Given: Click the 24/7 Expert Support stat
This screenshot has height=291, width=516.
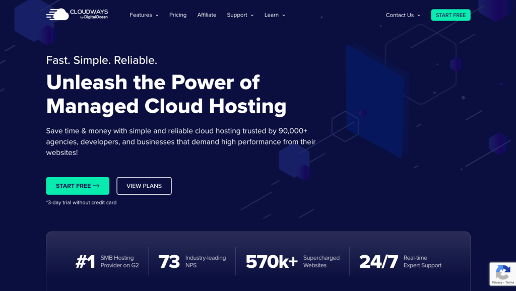Looking at the screenshot, I should pyautogui.click(x=400, y=261).
